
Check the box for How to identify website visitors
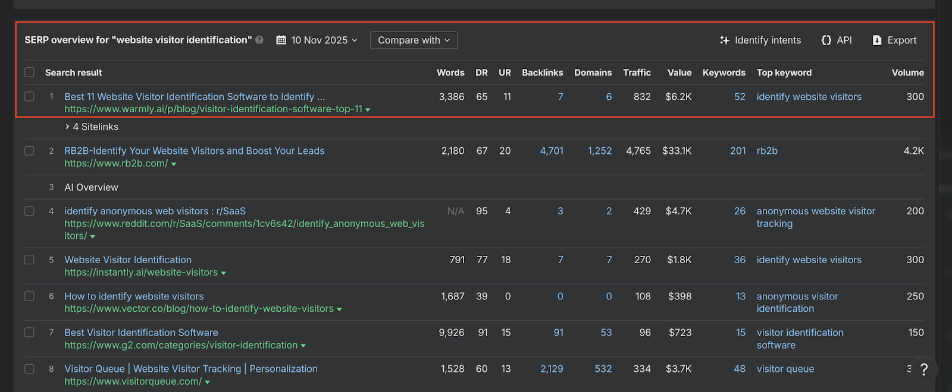coord(29,296)
